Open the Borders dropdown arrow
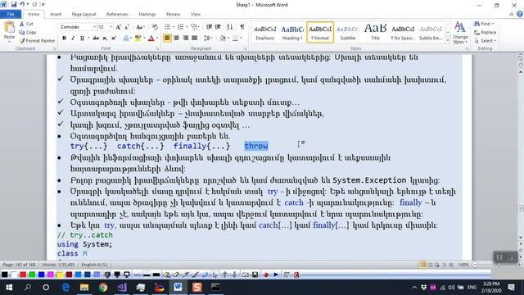The image size is (524, 295). coord(241,39)
